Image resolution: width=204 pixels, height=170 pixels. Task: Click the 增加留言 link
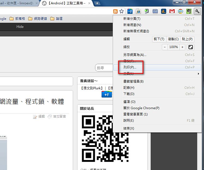point(57,117)
